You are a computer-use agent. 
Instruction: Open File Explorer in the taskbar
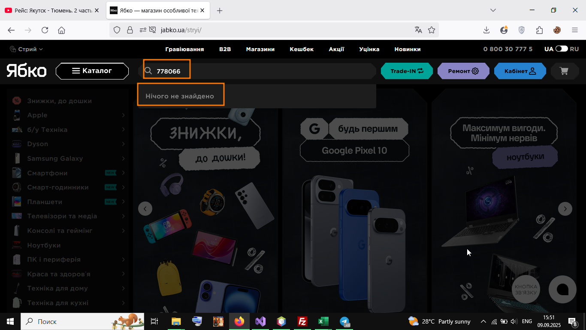click(176, 321)
